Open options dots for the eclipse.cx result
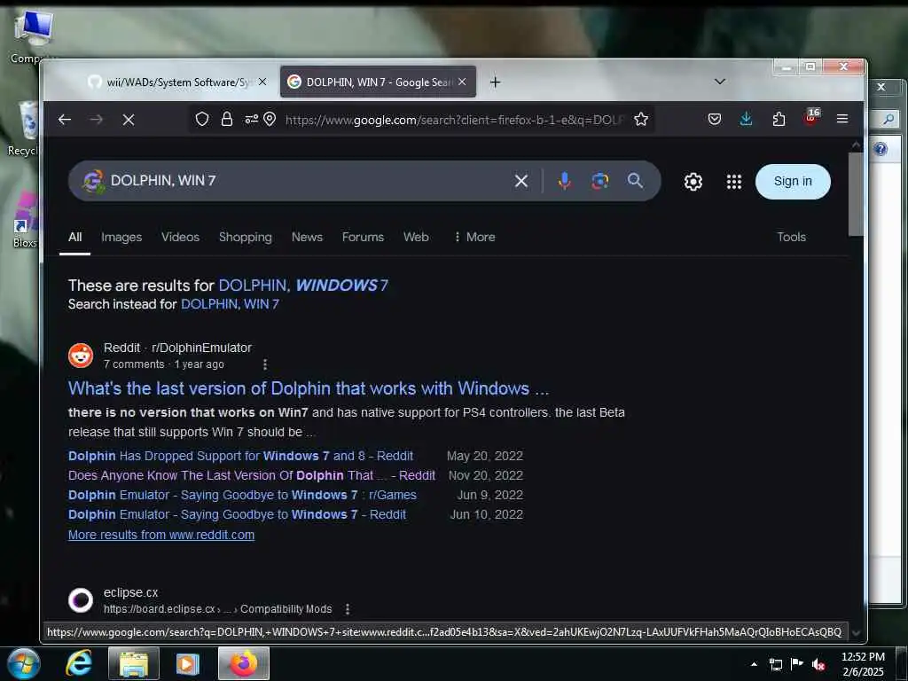The width and height of the screenshot is (908, 681). pyautogui.click(x=347, y=609)
